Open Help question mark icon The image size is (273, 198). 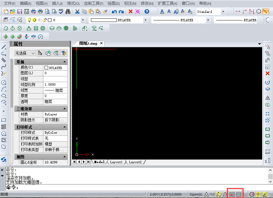pyautogui.click(x=147, y=11)
